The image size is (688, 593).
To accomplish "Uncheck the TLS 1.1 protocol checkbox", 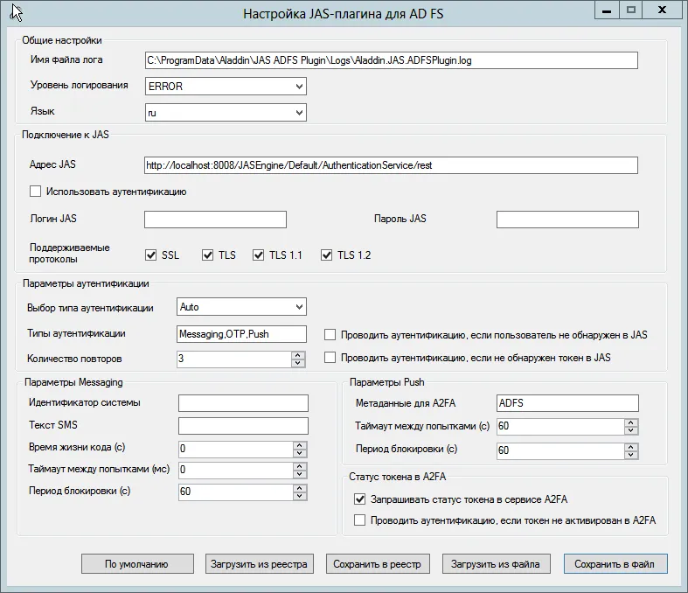I will [x=258, y=255].
